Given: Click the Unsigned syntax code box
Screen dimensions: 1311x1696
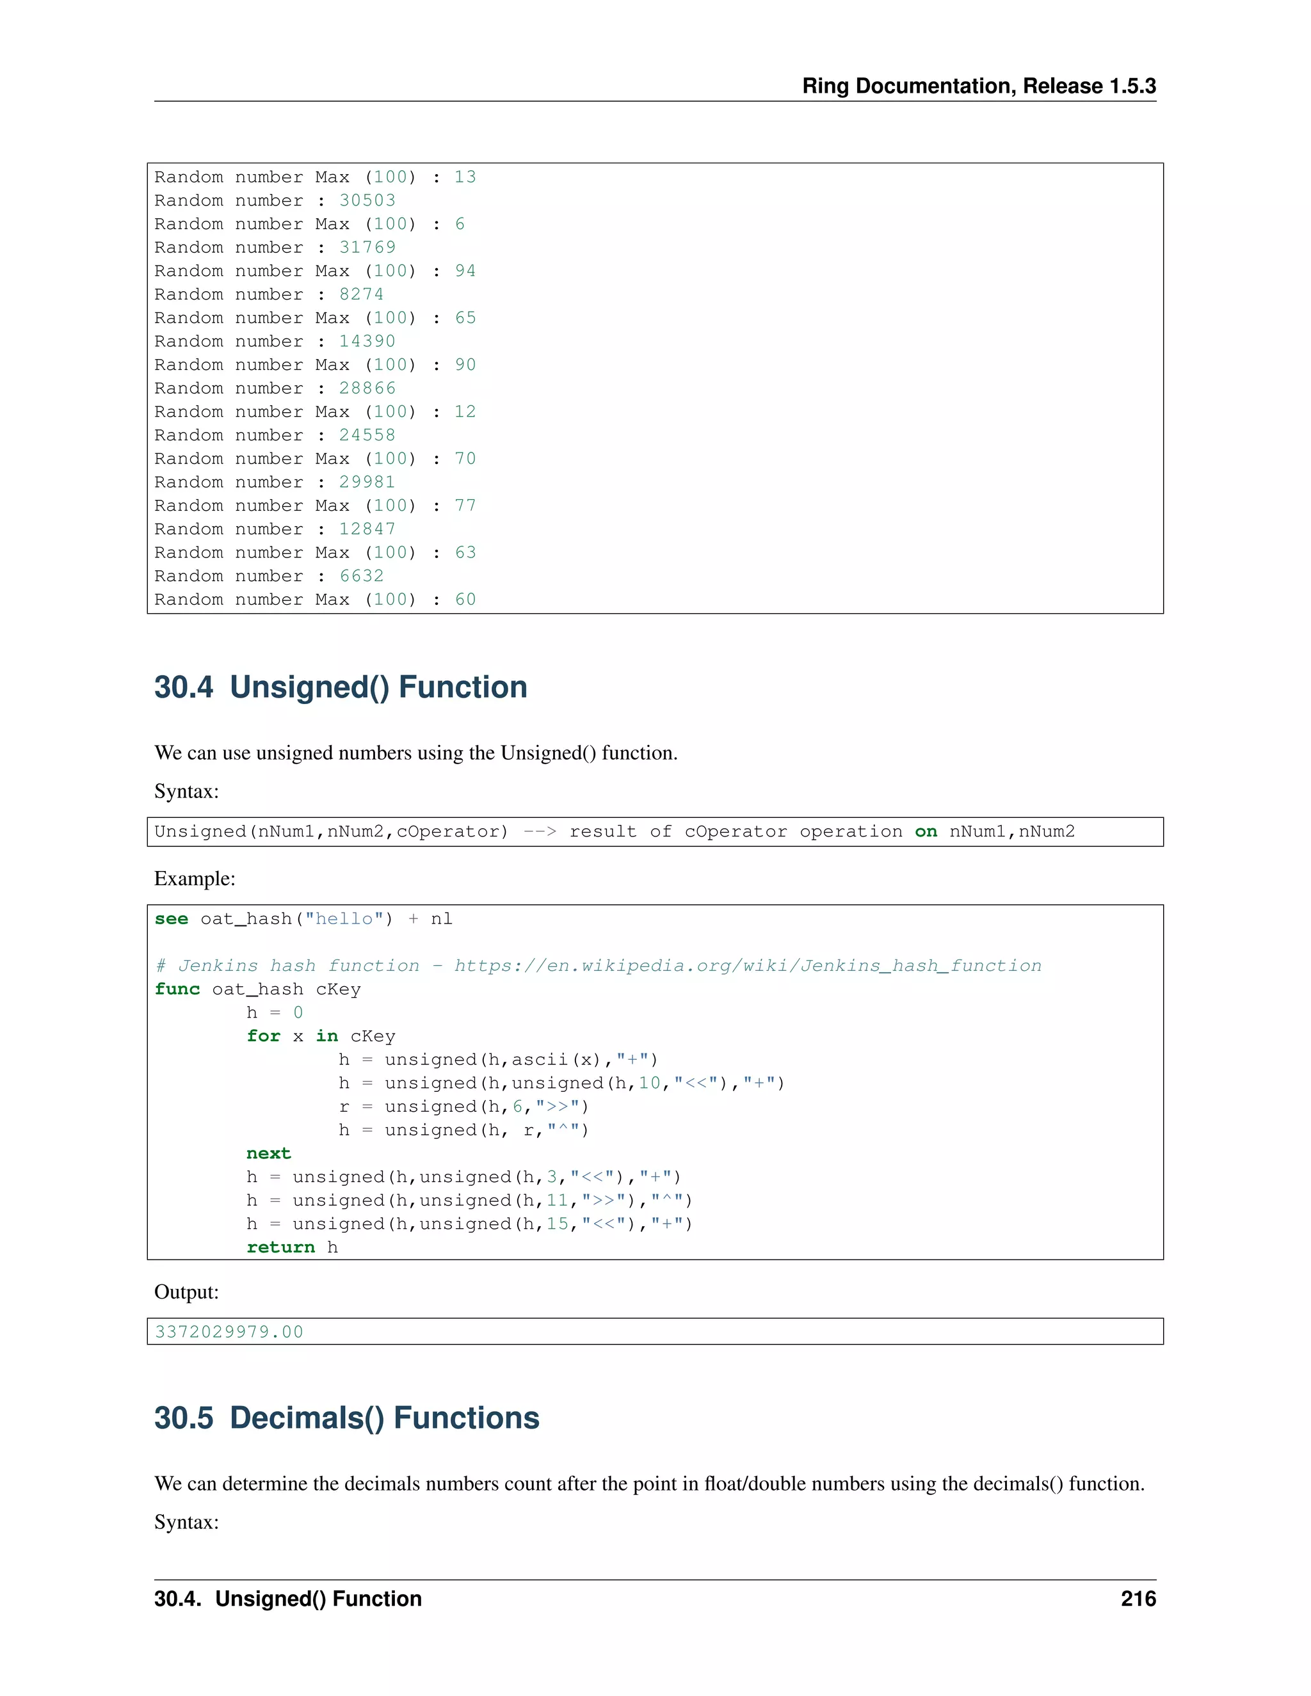Looking at the screenshot, I should 613,832.
